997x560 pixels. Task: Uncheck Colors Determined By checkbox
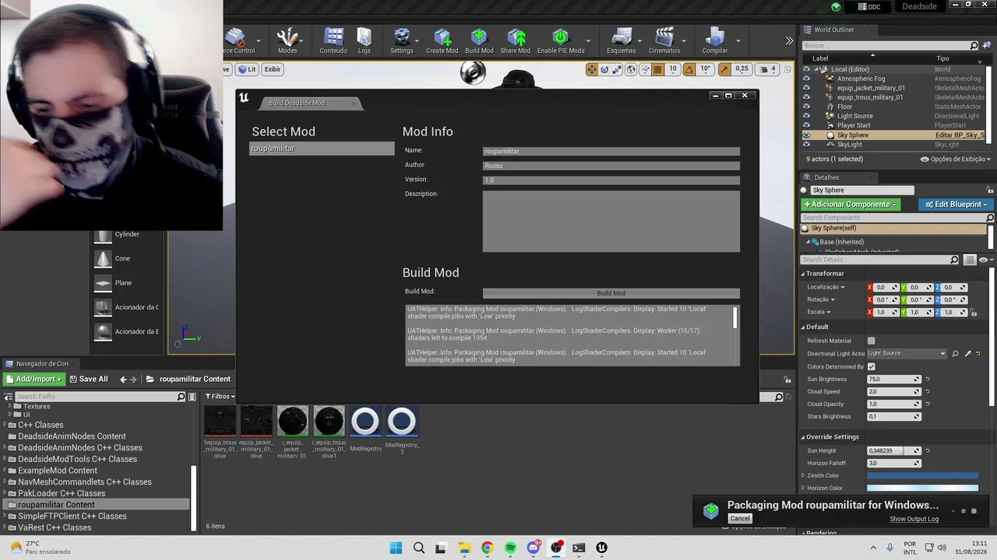pos(871,366)
